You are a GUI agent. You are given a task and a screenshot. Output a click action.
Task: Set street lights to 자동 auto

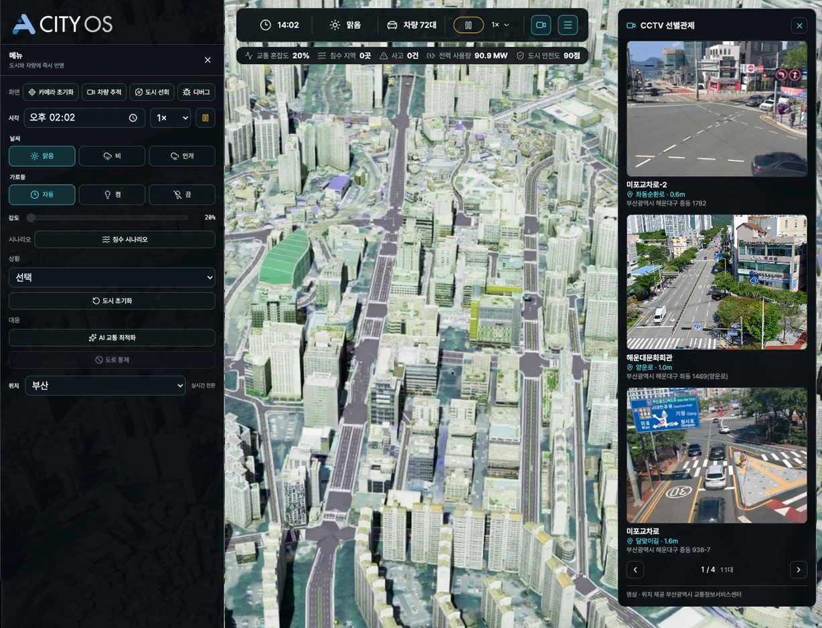click(x=42, y=195)
